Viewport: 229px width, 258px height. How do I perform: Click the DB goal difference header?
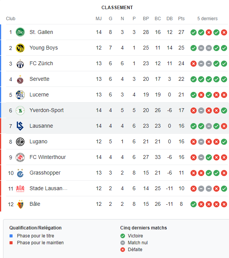(170, 19)
